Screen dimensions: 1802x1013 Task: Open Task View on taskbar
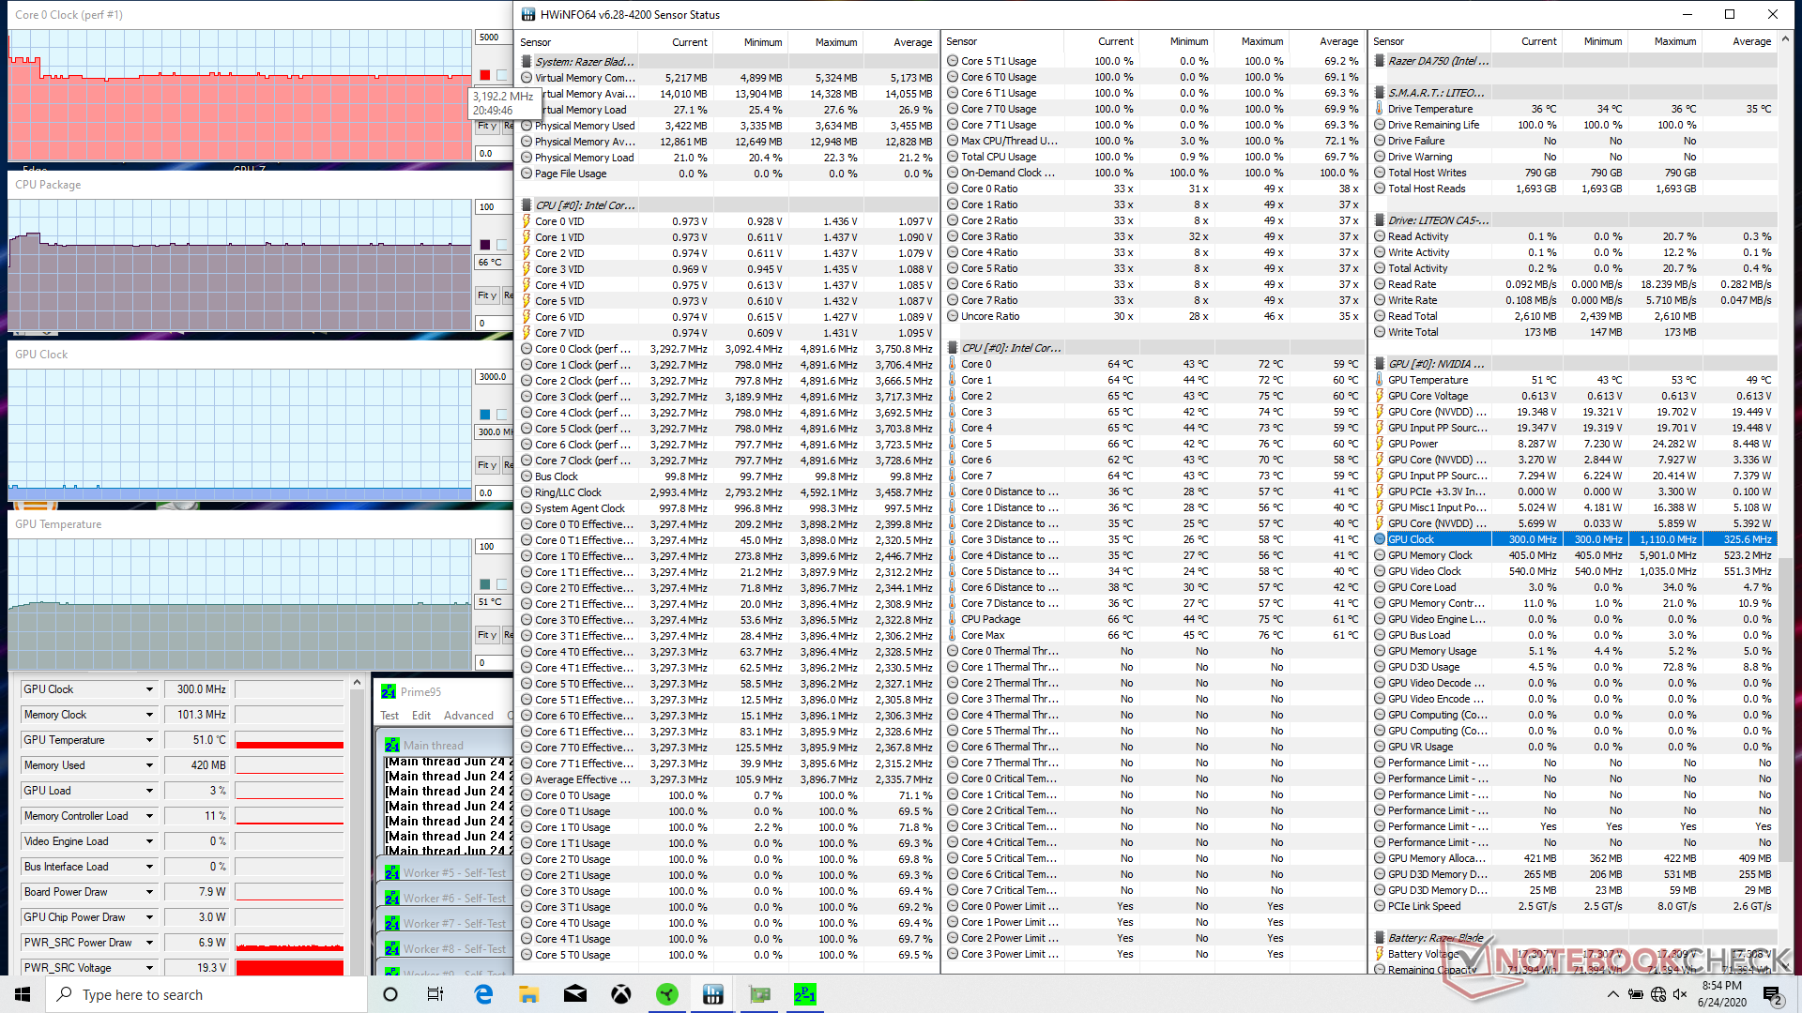(435, 994)
